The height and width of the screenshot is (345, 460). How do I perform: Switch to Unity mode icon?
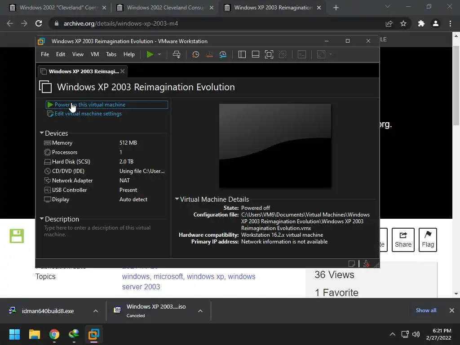coord(283,54)
